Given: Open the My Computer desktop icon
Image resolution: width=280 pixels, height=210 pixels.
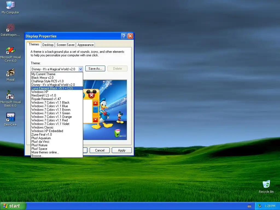Looking at the screenshot, I should pyautogui.click(x=10, y=7).
